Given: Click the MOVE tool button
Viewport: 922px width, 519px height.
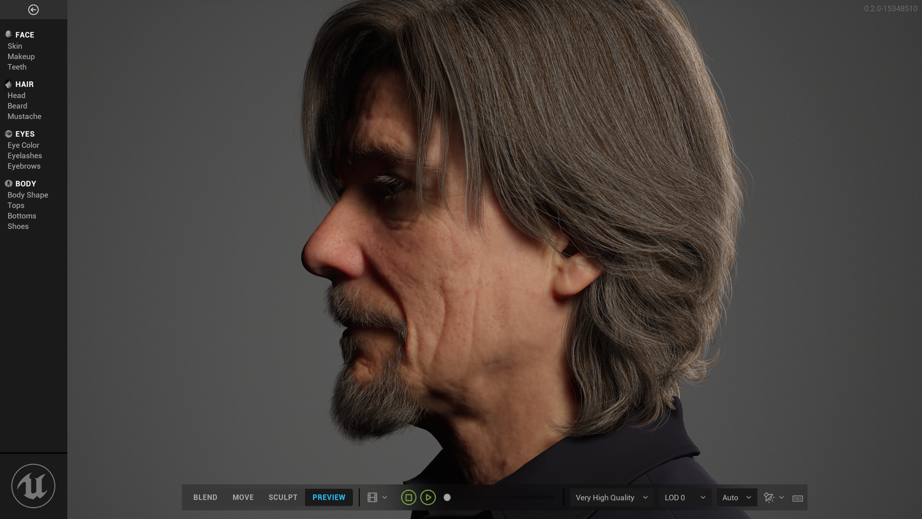Looking at the screenshot, I should 243,497.
